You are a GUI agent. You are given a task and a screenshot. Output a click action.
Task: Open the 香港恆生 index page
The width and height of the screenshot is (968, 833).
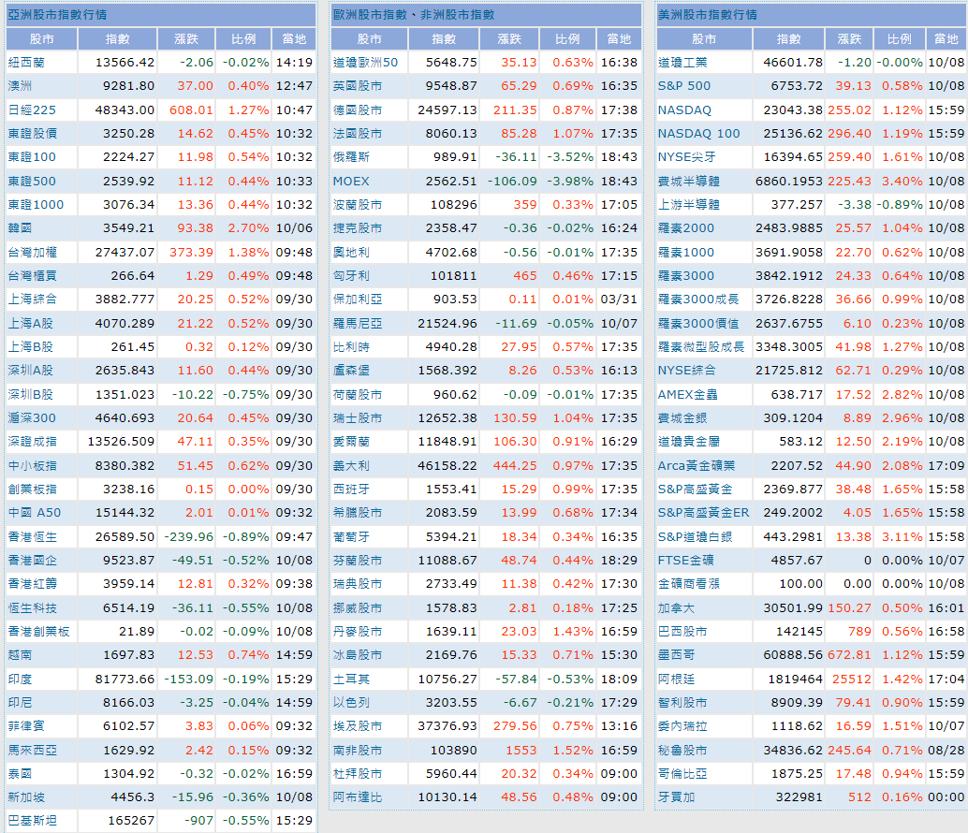tap(32, 536)
